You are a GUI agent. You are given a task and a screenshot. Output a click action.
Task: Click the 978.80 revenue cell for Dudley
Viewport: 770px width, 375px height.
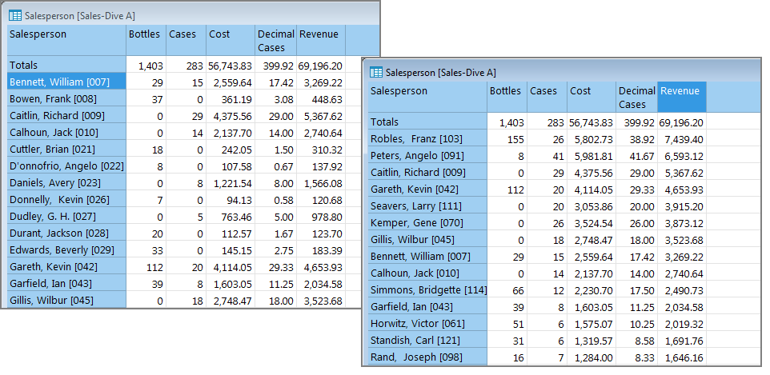321,216
